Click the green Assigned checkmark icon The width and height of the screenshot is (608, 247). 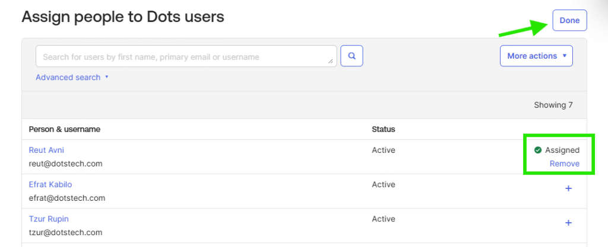tap(538, 150)
